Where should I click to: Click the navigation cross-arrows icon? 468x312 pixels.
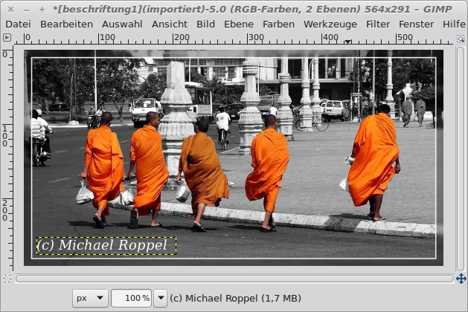click(461, 279)
